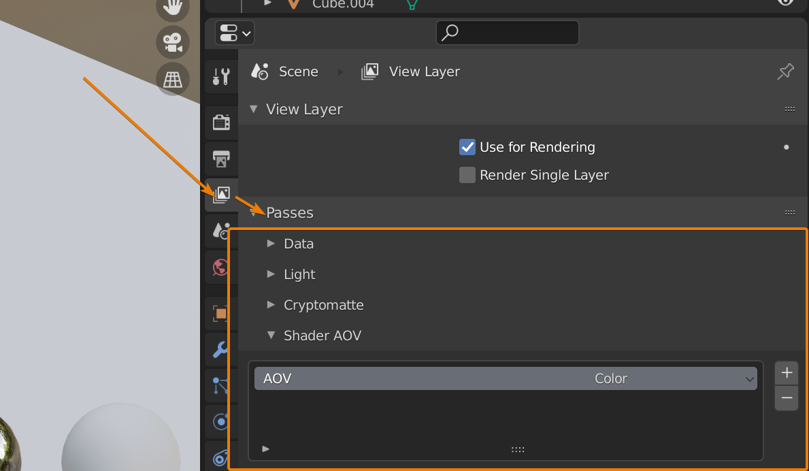The image size is (809, 471).
Task: Add a new AOV with plus button
Action: point(787,373)
